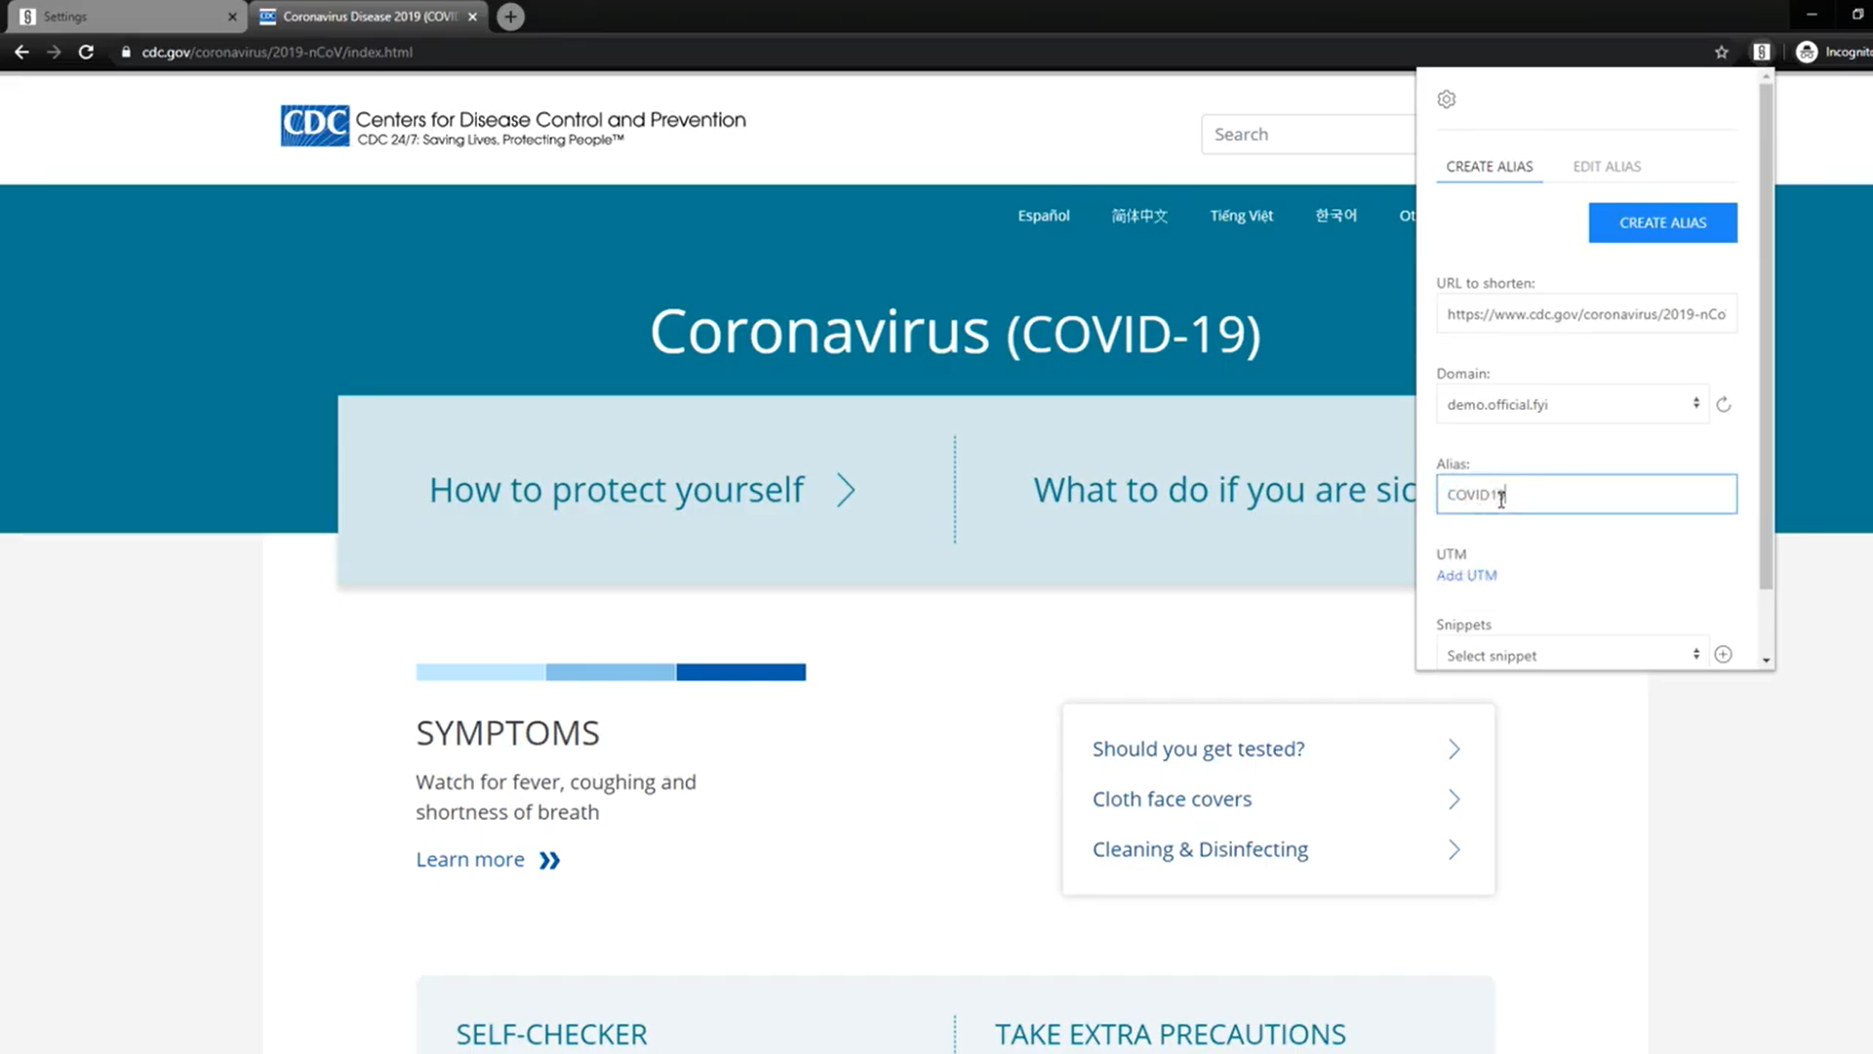The width and height of the screenshot is (1873, 1054).
Task: Open Should you get tested? link
Action: tap(1198, 749)
